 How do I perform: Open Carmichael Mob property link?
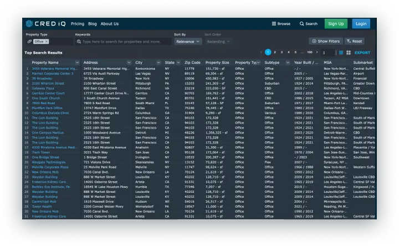(44, 202)
